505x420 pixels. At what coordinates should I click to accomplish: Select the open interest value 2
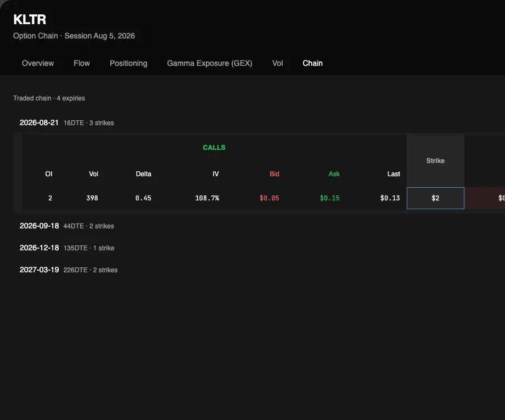pos(50,198)
